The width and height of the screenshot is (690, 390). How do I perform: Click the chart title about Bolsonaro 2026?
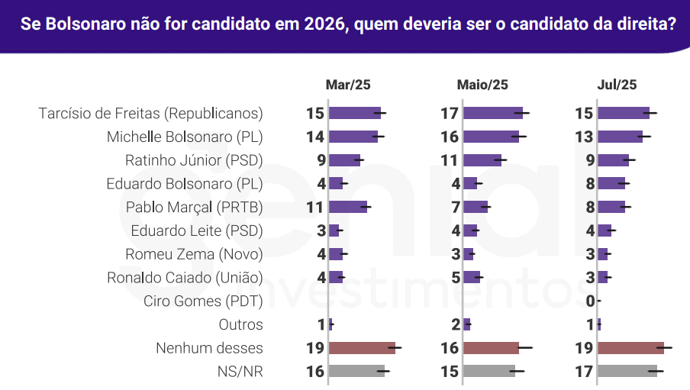pyautogui.click(x=348, y=24)
